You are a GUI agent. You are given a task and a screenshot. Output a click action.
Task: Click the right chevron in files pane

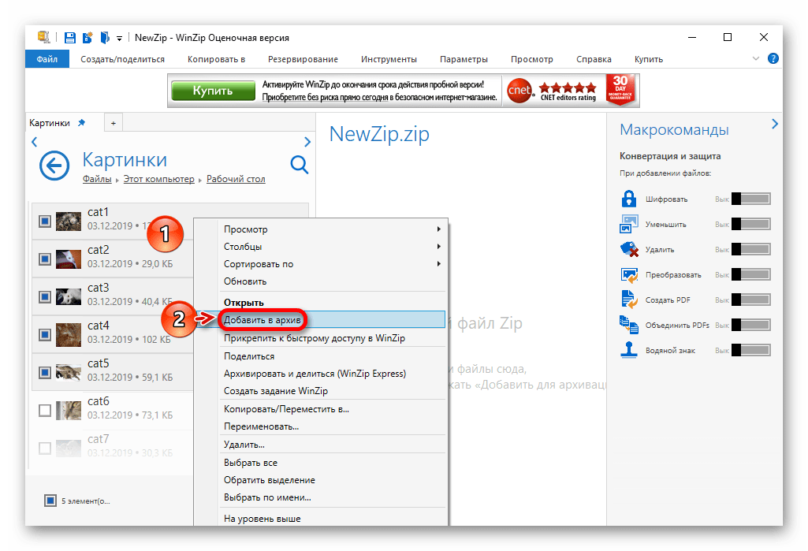(x=307, y=142)
